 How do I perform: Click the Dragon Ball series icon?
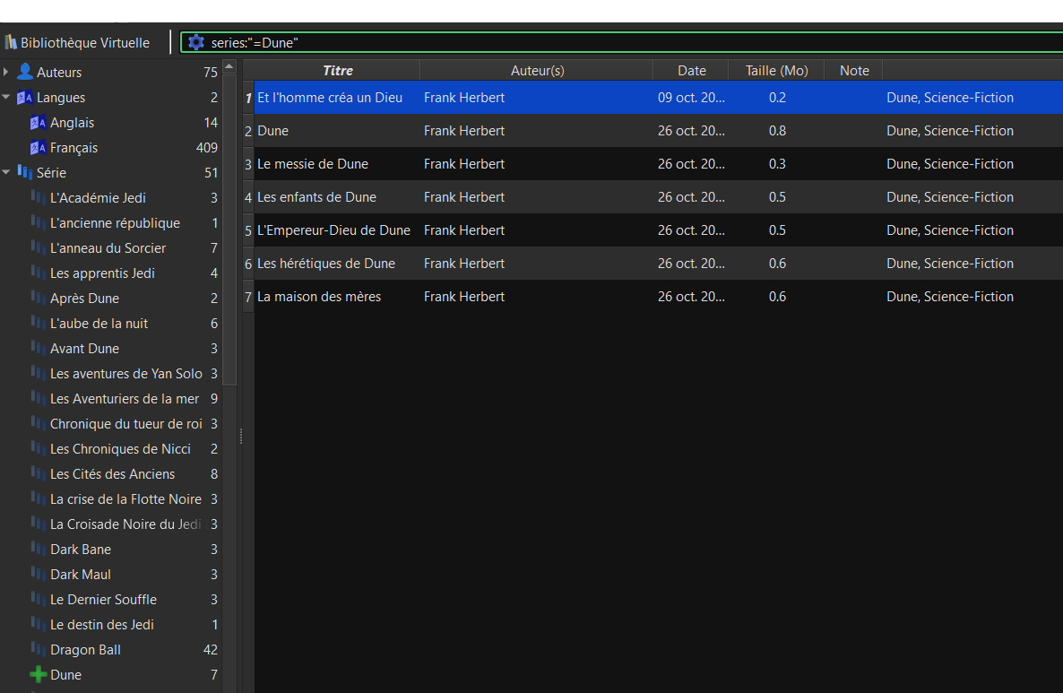point(38,649)
